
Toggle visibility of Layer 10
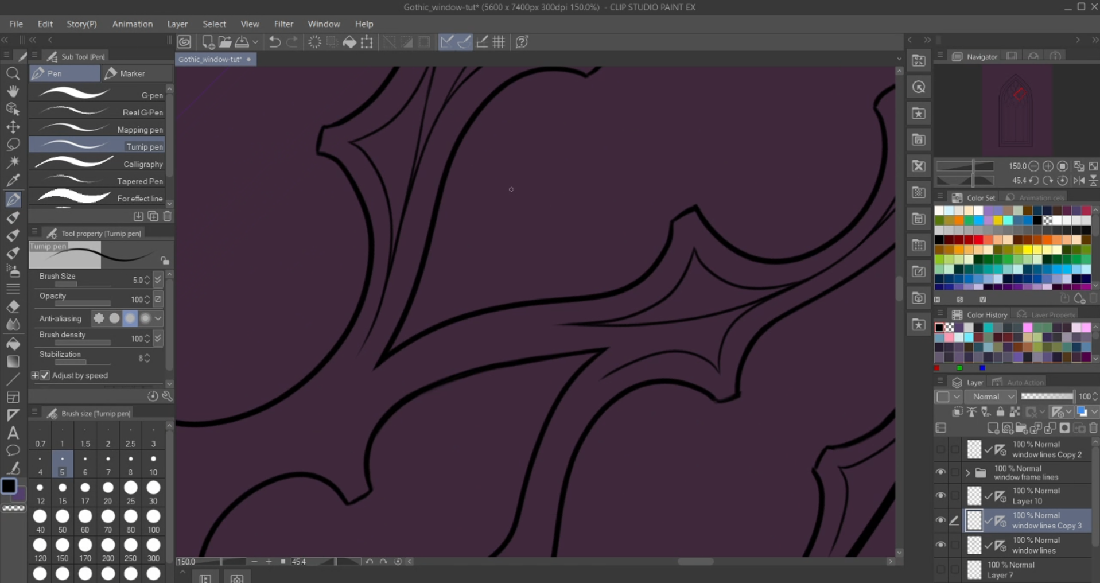(941, 496)
